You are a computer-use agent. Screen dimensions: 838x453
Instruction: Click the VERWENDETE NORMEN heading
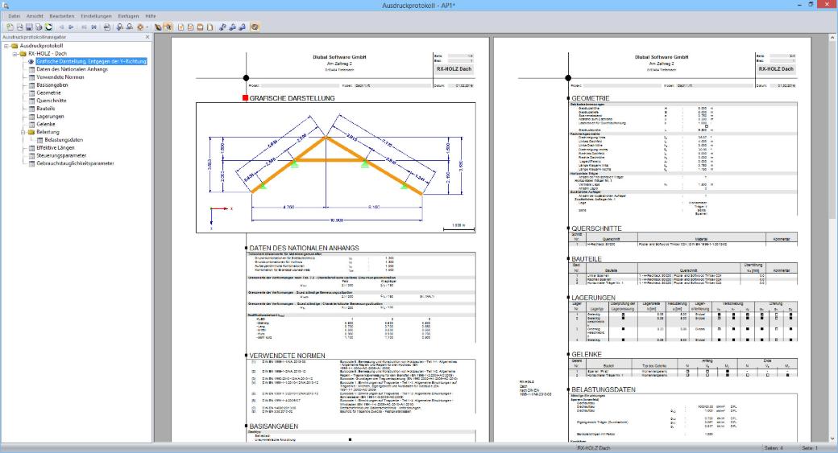click(287, 356)
